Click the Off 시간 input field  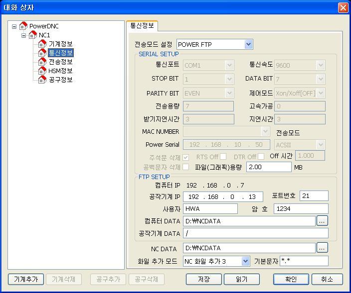[310, 155]
